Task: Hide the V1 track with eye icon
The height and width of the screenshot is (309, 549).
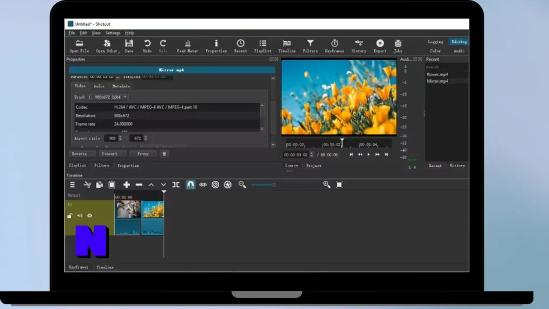Action: [x=90, y=216]
